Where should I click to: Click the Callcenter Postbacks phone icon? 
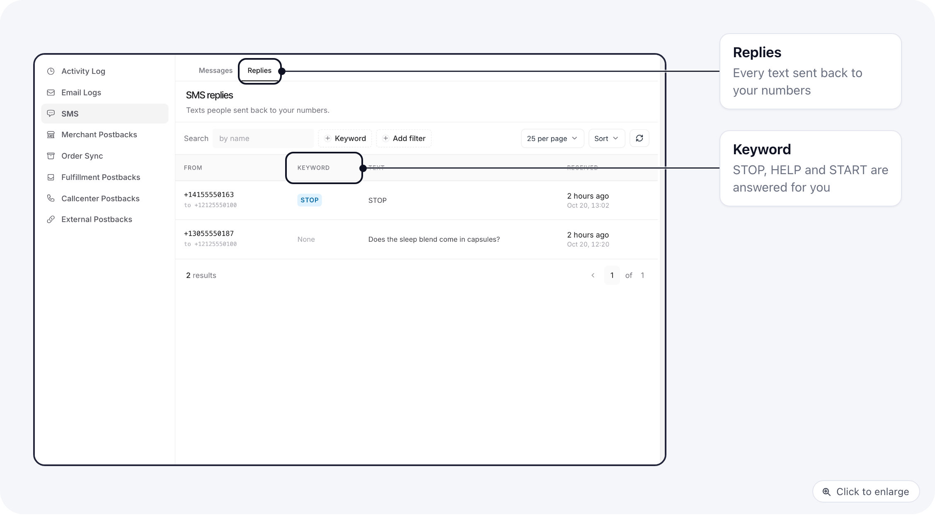pyautogui.click(x=51, y=198)
